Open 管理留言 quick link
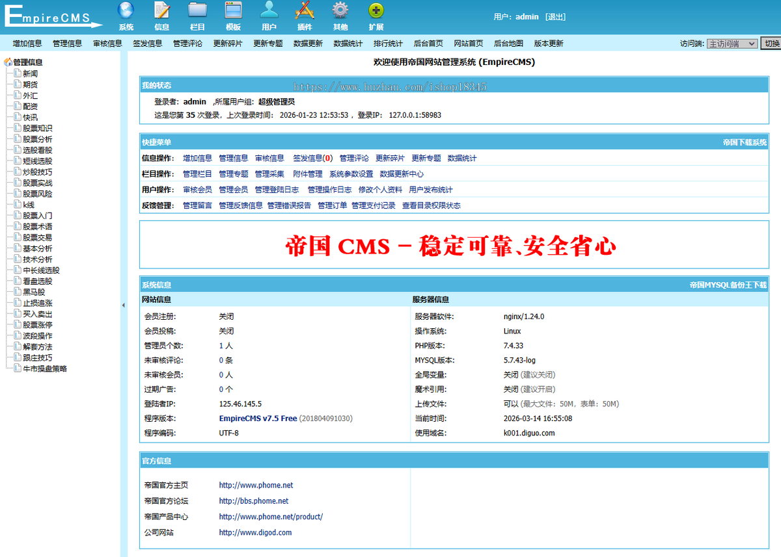 [x=197, y=205]
